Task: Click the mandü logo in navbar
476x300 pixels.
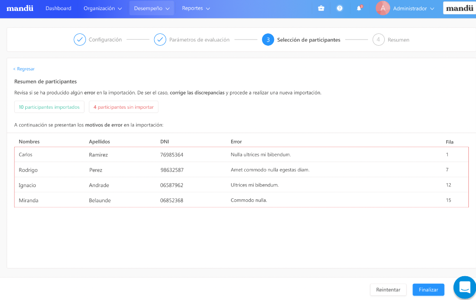Action: coord(20,9)
